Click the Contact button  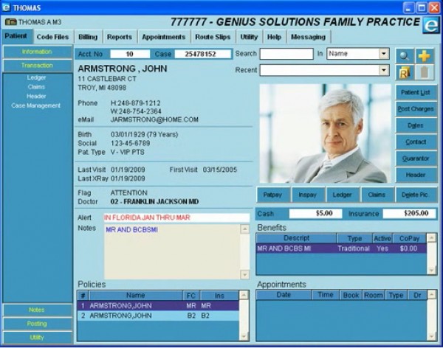pyautogui.click(x=415, y=142)
